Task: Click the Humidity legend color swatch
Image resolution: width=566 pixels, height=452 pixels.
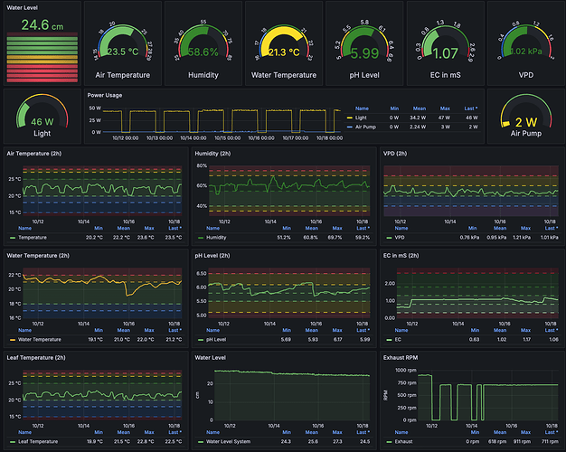Action: coord(199,238)
